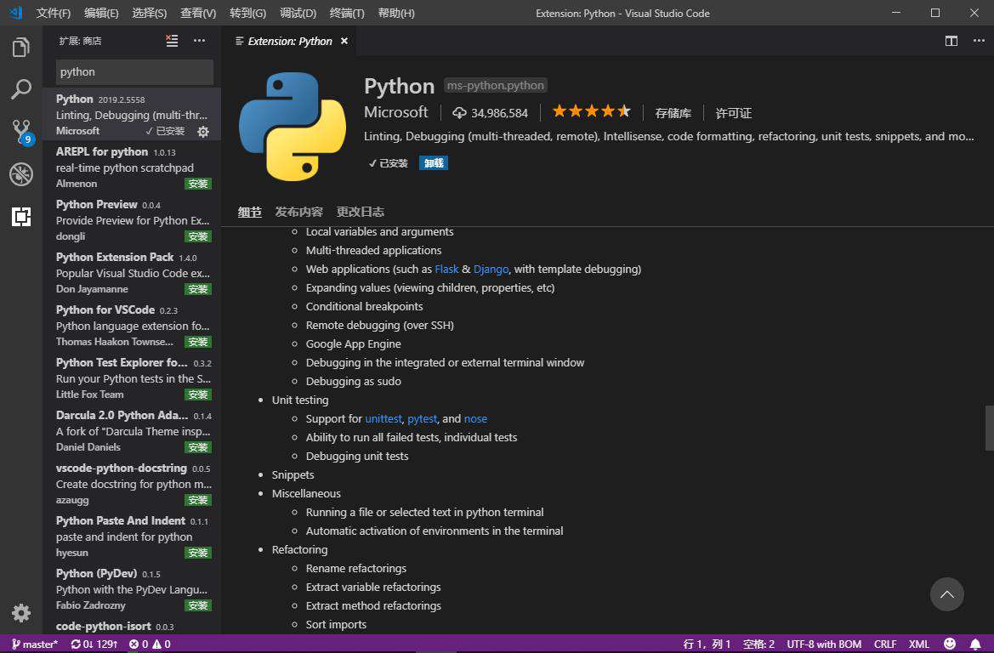Open the 存储库 repository link
This screenshot has height=653, width=994.
click(673, 113)
